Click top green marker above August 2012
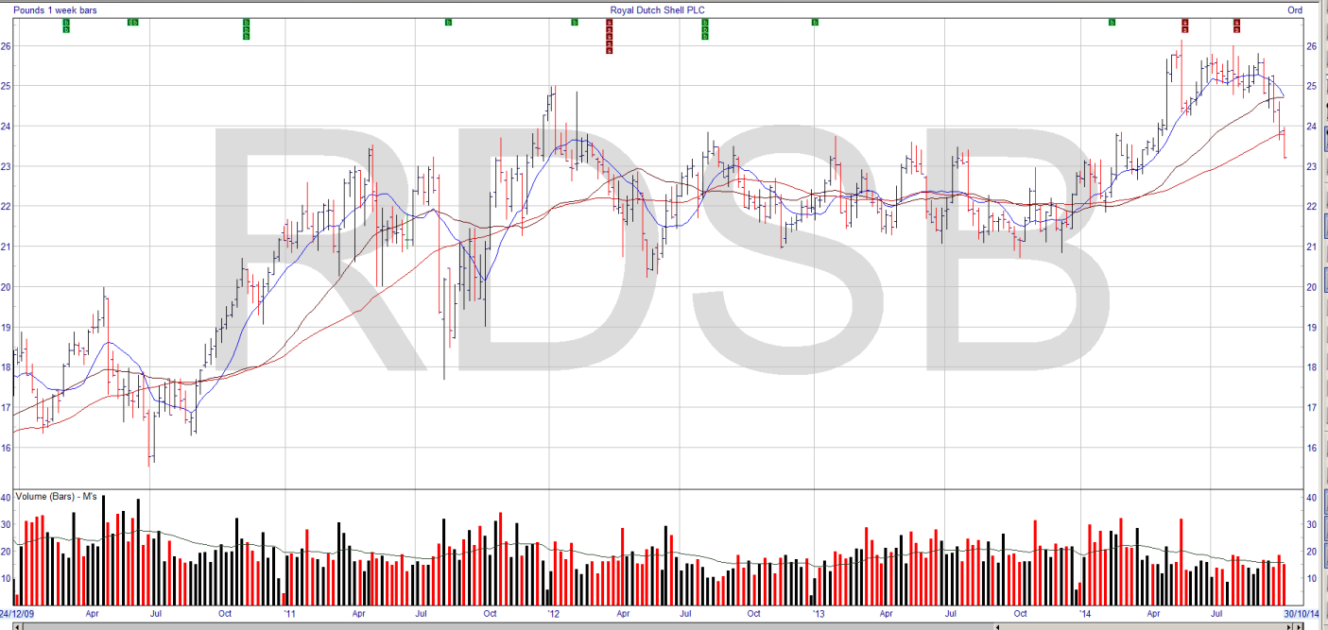 pos(705,22)
